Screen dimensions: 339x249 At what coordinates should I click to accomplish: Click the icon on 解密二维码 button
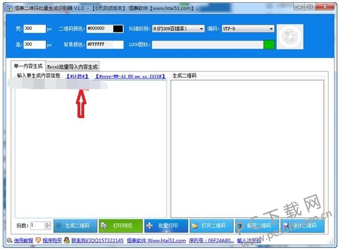click(x=240, y=226)
